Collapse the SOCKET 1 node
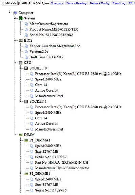The width and height of the screenshot is (135, 195). tap(21, 101)
